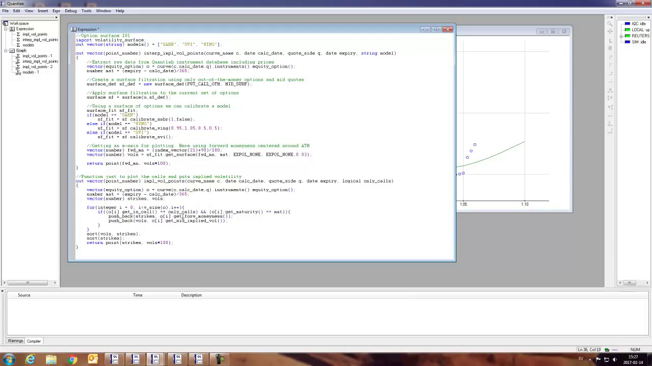Open the Windows Start menu
The image size is (652, 366).
point(9,359)
